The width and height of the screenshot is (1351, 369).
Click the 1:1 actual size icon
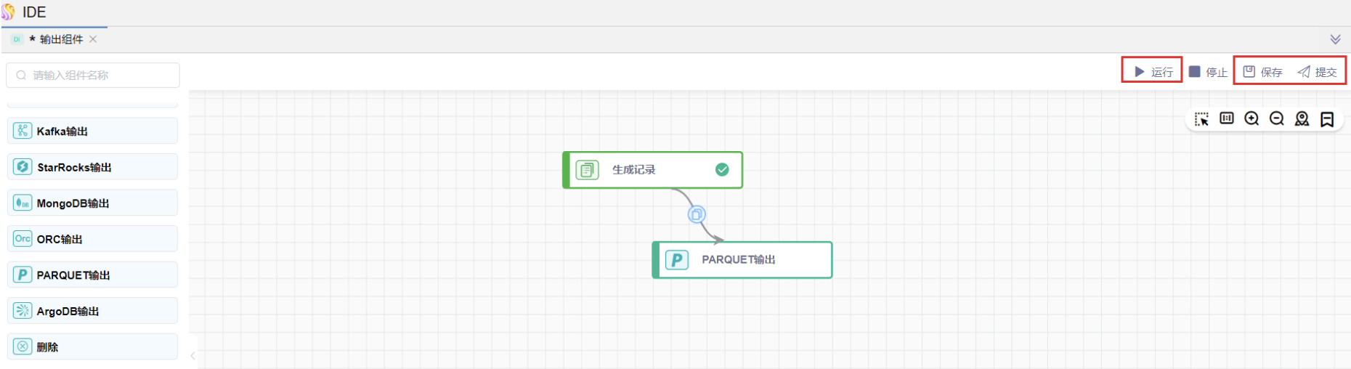(1227, 118)
